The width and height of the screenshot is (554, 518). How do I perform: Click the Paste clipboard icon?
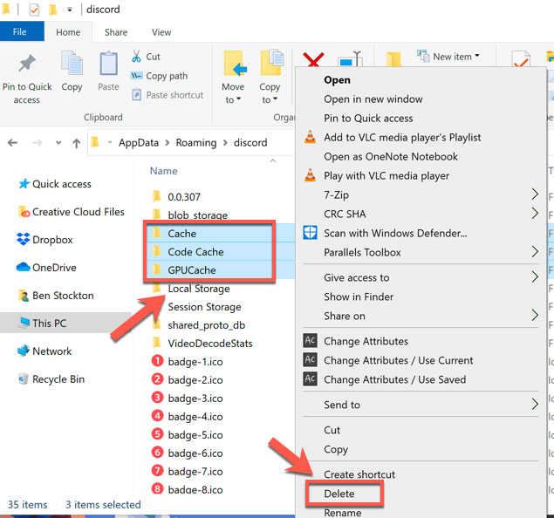click(108, 64)
